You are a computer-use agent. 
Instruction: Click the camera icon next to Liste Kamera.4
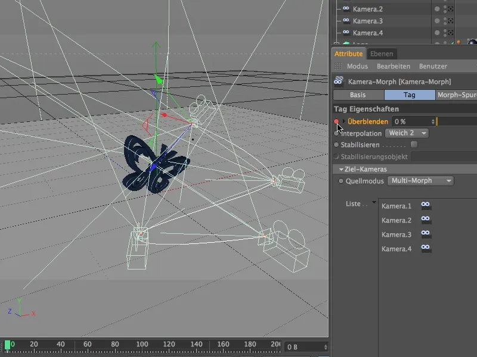[426, 248]
